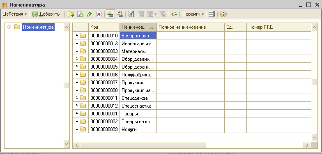Click the table vertical scrollbar up arrow
This screenshot has height=154, width=322.
point(315,27)
